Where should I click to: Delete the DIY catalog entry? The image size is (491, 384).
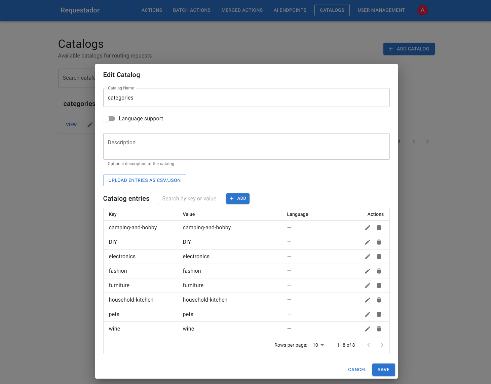coord(379,242)
